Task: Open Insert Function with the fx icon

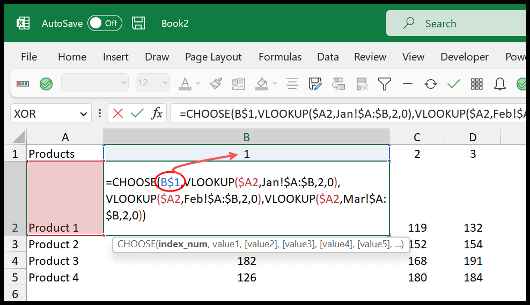Action: (157, 113)
